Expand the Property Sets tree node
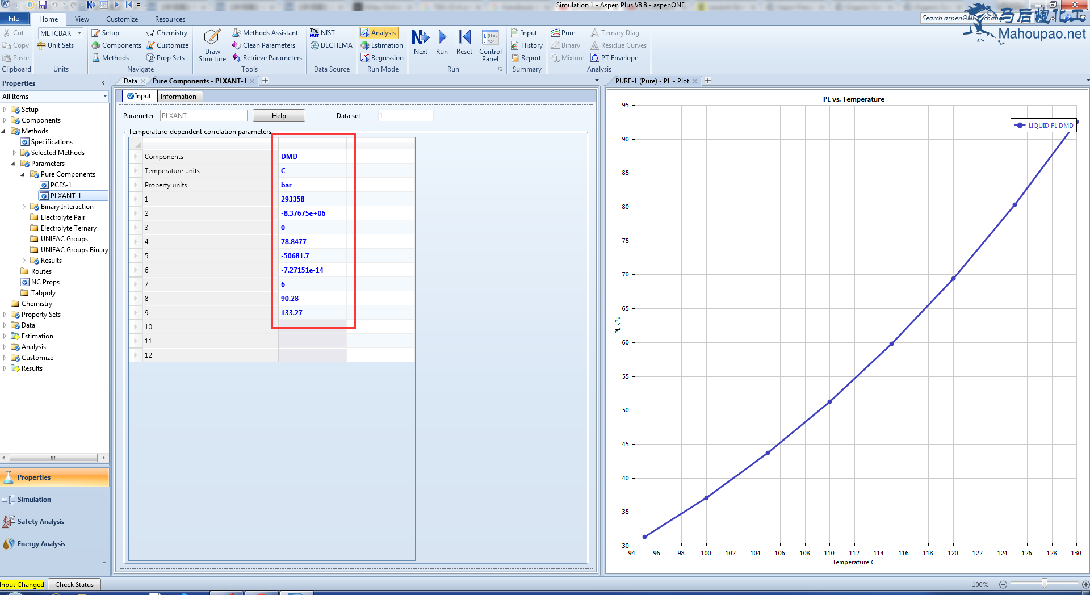 4,315
